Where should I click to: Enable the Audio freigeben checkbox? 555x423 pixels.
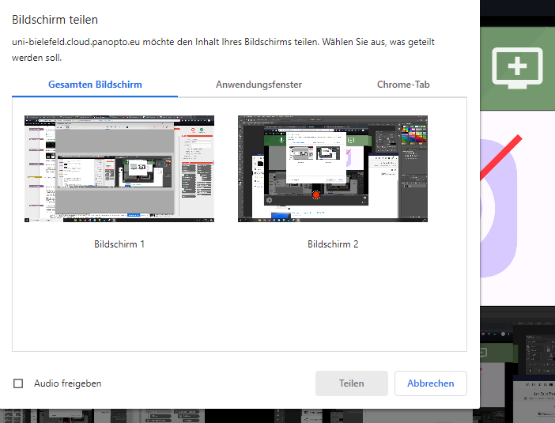18,383
